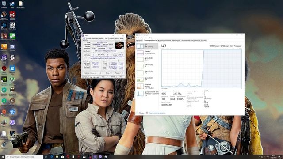Image resolution: width=283 pixels, height=159 pixels.
Task: Open the AIDA64 Extreme desktop shortcut
Action: pos(12,16)
